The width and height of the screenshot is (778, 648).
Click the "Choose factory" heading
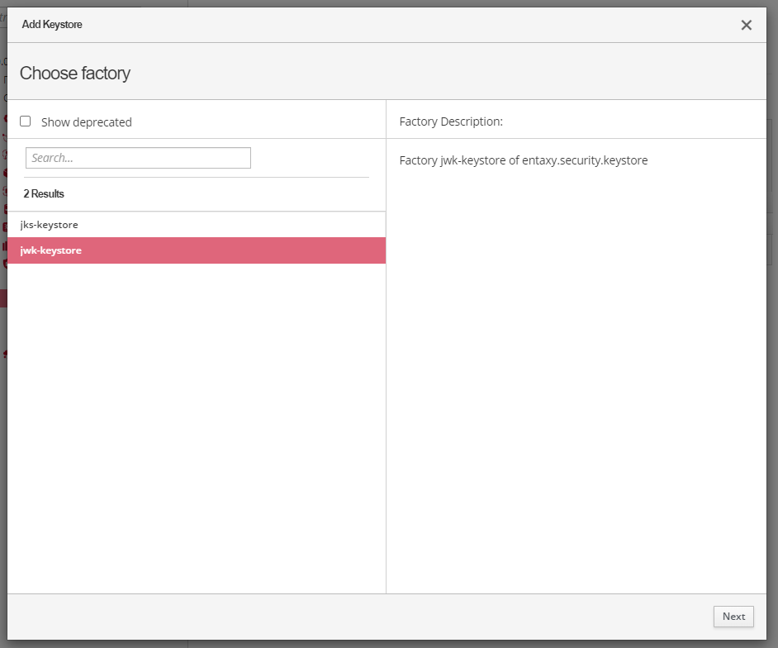75,74
